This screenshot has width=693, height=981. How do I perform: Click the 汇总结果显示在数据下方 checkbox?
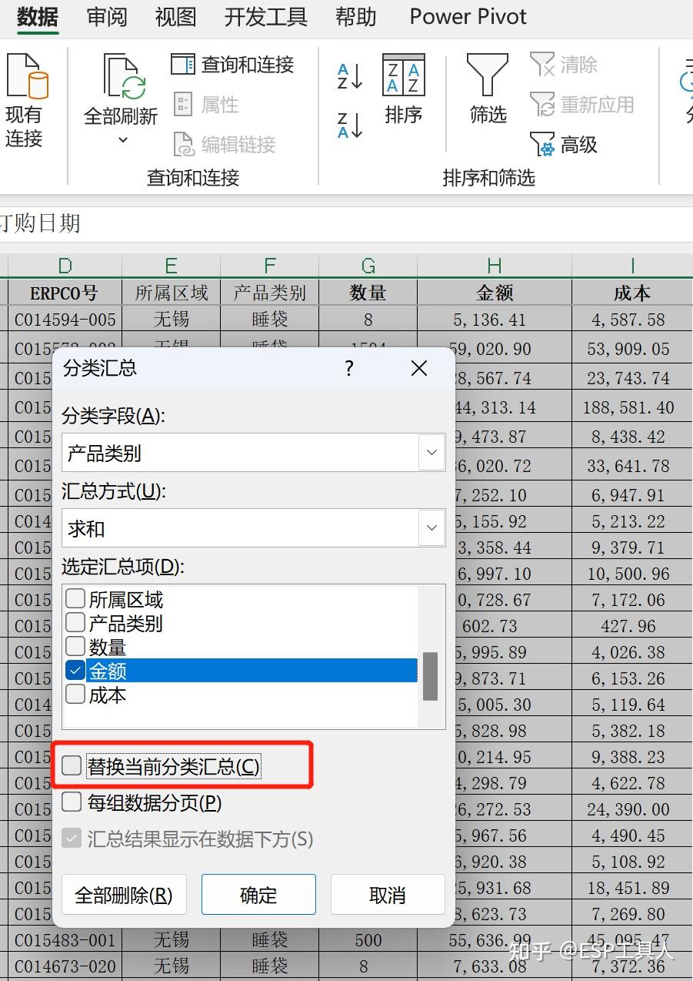pos(72,839)
